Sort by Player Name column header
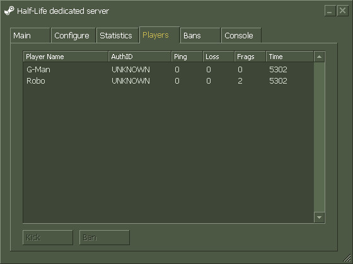The height and width of the screenshot is (264, 353). pyautogui.click(x=66, y=57)
